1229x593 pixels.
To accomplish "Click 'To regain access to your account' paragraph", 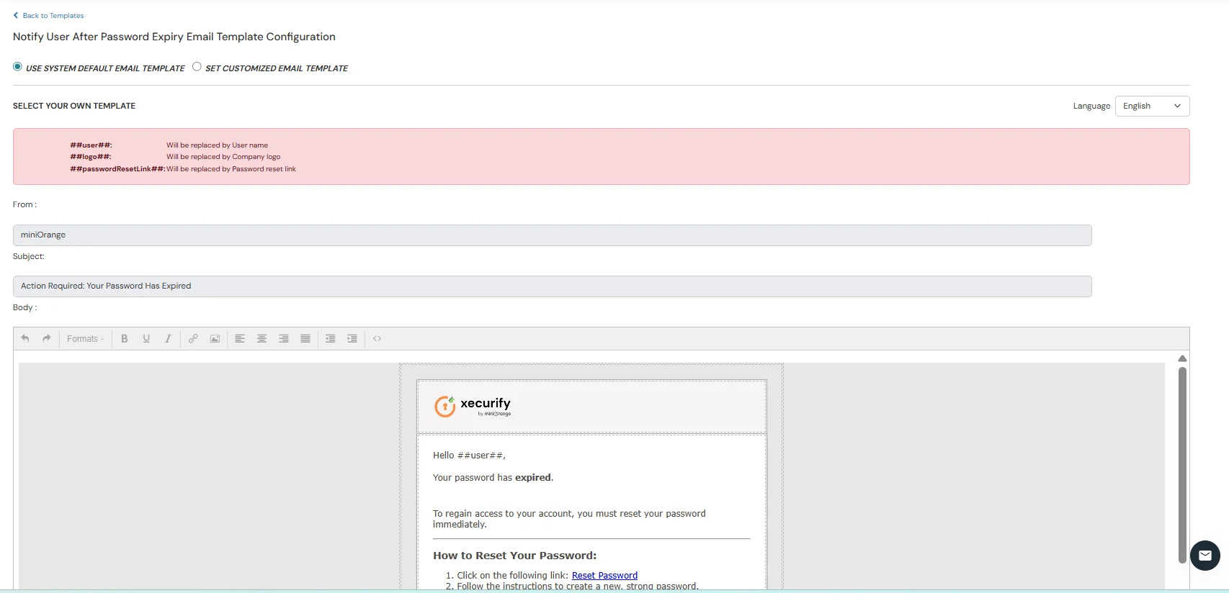I will coord(569,519).
